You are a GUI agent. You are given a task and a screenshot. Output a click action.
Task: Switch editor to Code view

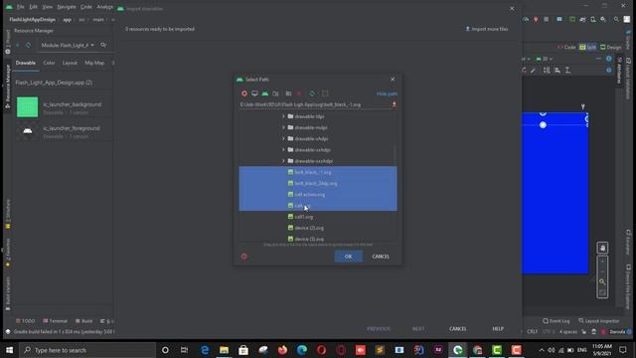[566, 47]
